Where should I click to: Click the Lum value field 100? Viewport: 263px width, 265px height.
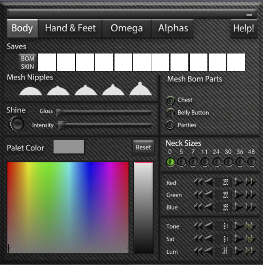click(224, 251)
